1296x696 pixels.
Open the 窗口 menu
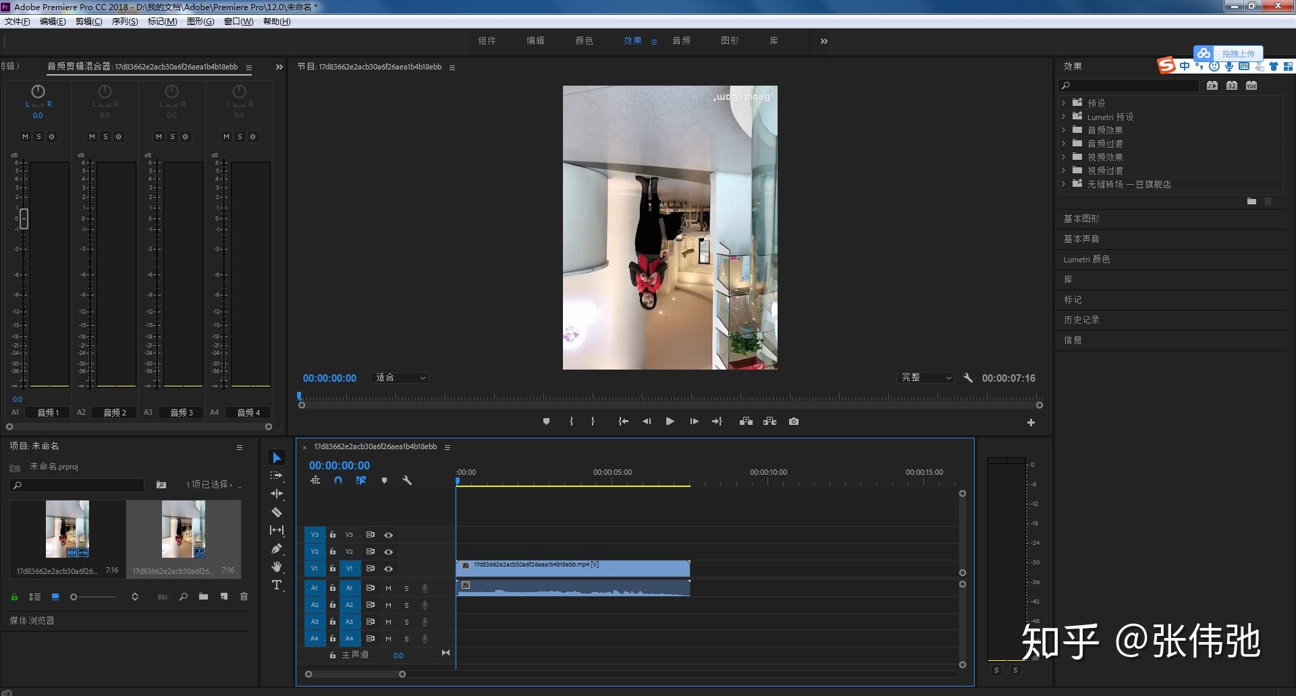tap(238, 22)
